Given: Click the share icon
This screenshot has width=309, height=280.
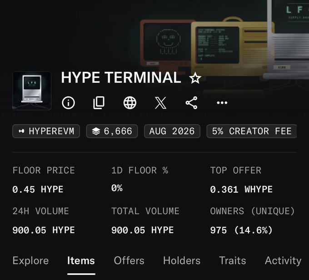Looking at the screenshot, I should click(x=191, y=103).
